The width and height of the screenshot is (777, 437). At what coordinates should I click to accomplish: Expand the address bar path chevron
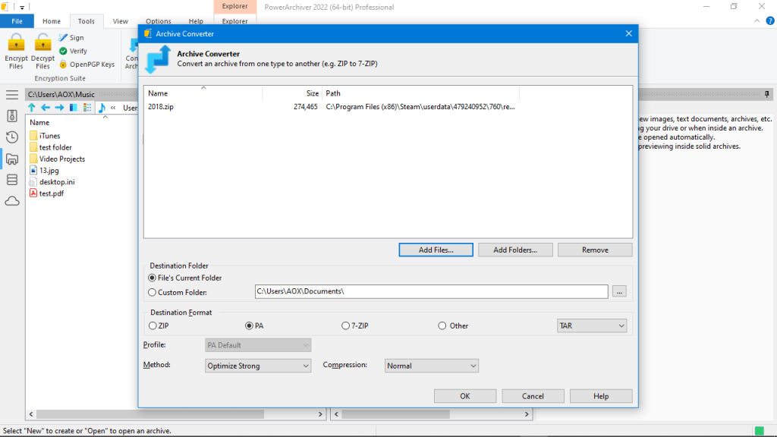coord(113,108)
